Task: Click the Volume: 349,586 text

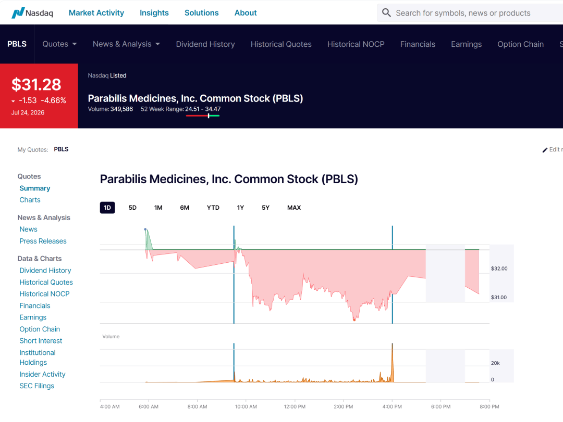Action: (x=110, y=109)
